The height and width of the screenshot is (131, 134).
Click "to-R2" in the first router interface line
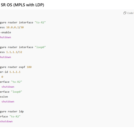40,23
